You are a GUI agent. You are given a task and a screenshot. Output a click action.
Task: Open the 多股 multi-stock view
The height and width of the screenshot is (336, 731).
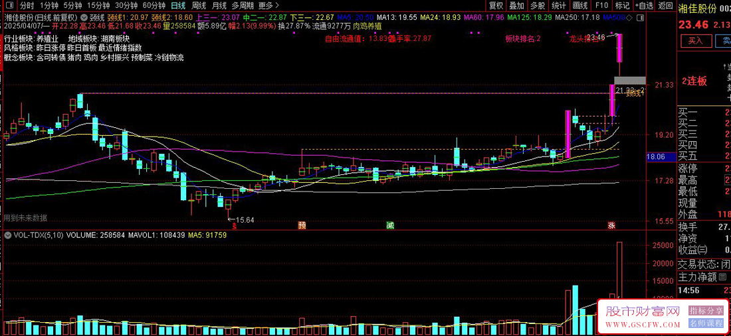click(538, 5)
